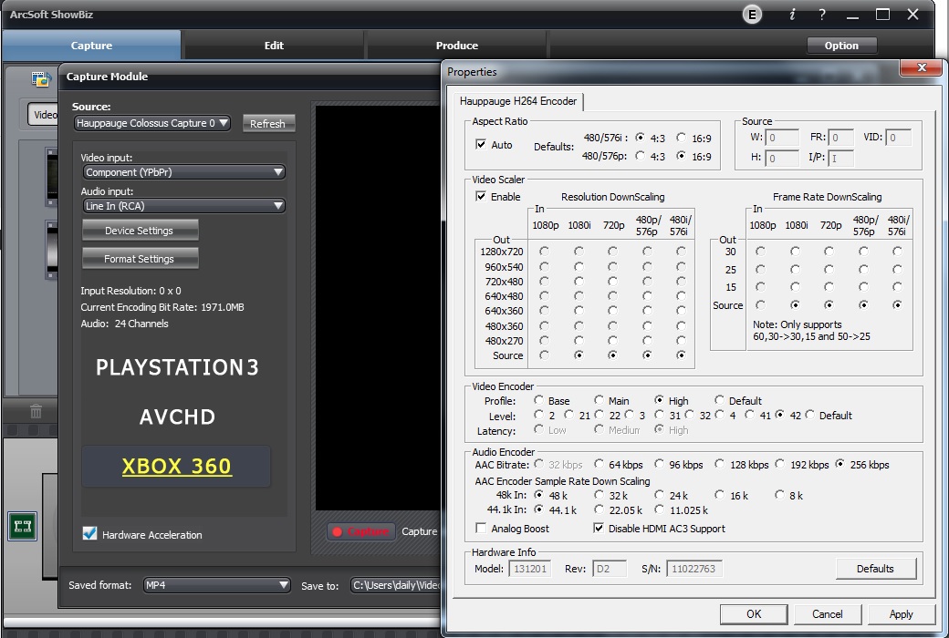Open the info (i) icon
949x638 pixels.
(x=792, y=15)
